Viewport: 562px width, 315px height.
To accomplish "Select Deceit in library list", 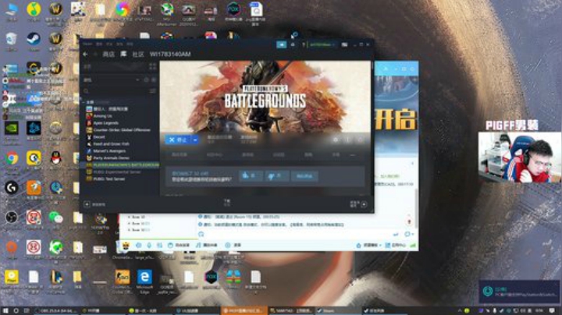I will tap(99, 136).
